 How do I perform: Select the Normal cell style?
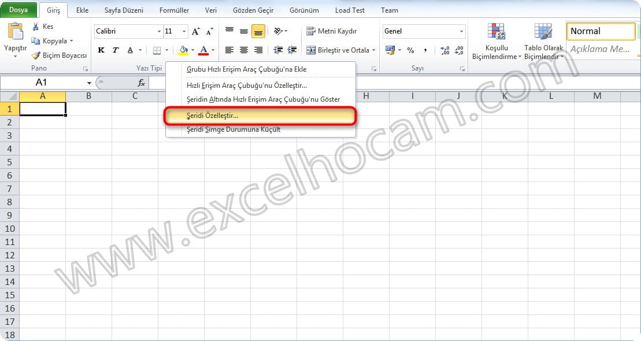[x=601, y=31]
